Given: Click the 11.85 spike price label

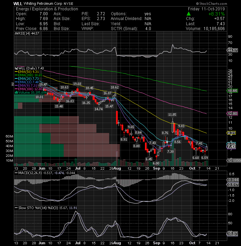Looking at the screenshot, I should (x=172, y=114).
